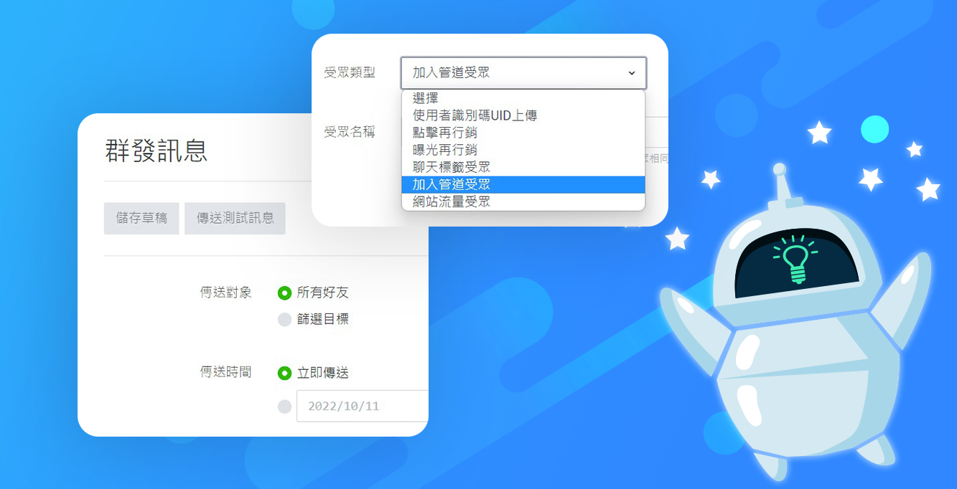Select the 所有好友 radio button

[x=284, y=293]
